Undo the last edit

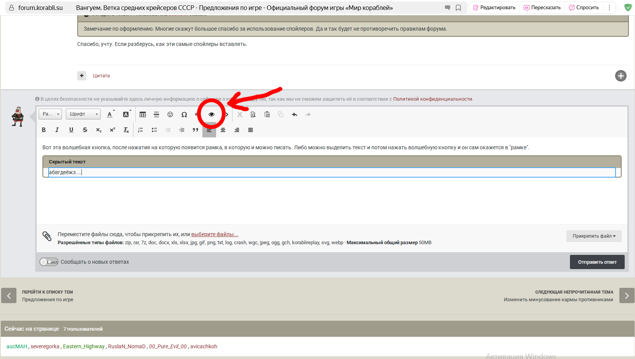[x=295, y=114]
